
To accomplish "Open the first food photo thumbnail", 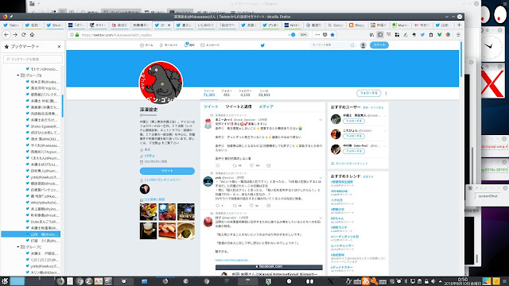I will click(149, 212).
